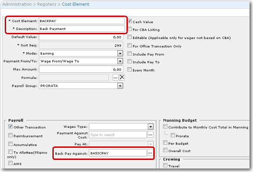Enable For CBA Listing checkbox
Viewport: 253px width, 172px height.
pos(130,29)
